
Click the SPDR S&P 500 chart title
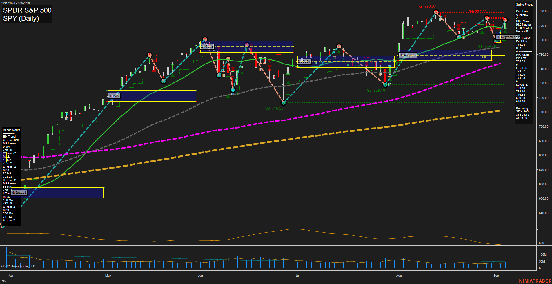pyautogui.click(x=27, y=10)
